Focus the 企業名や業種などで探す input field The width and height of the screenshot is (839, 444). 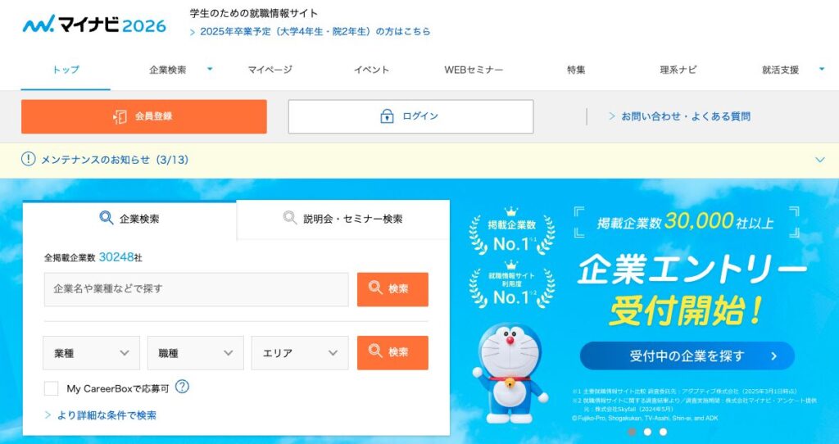point(196,289)
